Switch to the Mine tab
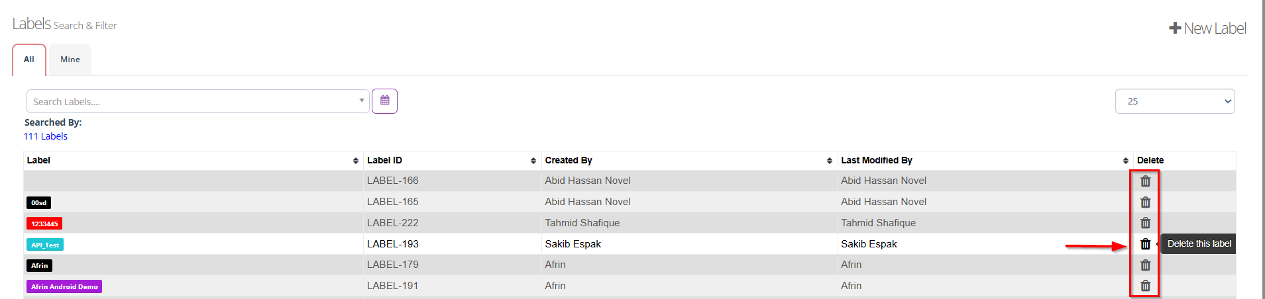1265x299 pixels. pos(70,60)
